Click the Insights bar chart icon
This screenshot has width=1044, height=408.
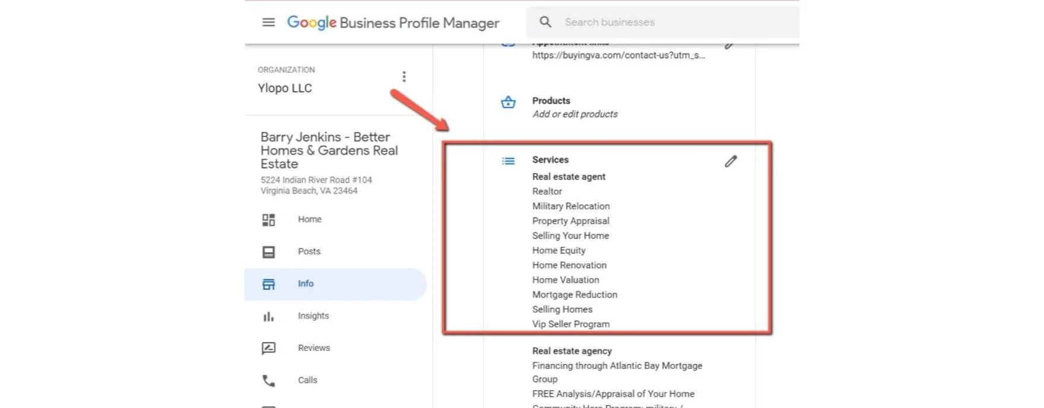coord(269,316)
